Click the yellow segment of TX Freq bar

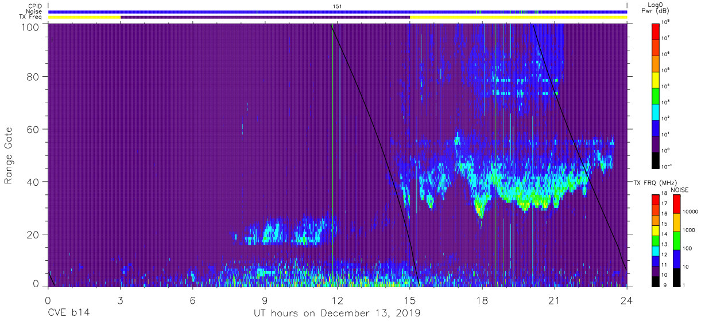click(x=518, y=17)
